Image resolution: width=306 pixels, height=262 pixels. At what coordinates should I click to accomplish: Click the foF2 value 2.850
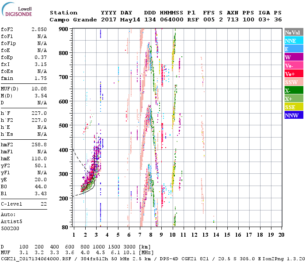coord(38,29)
